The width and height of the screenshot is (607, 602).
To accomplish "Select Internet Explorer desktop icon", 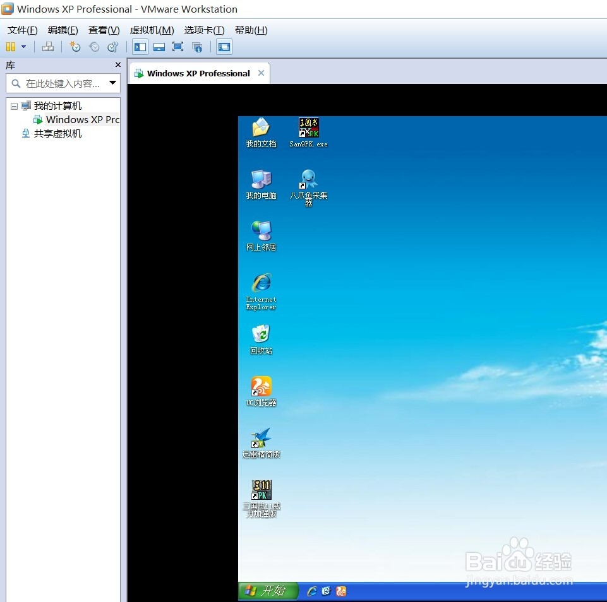I will pos(261,292).
